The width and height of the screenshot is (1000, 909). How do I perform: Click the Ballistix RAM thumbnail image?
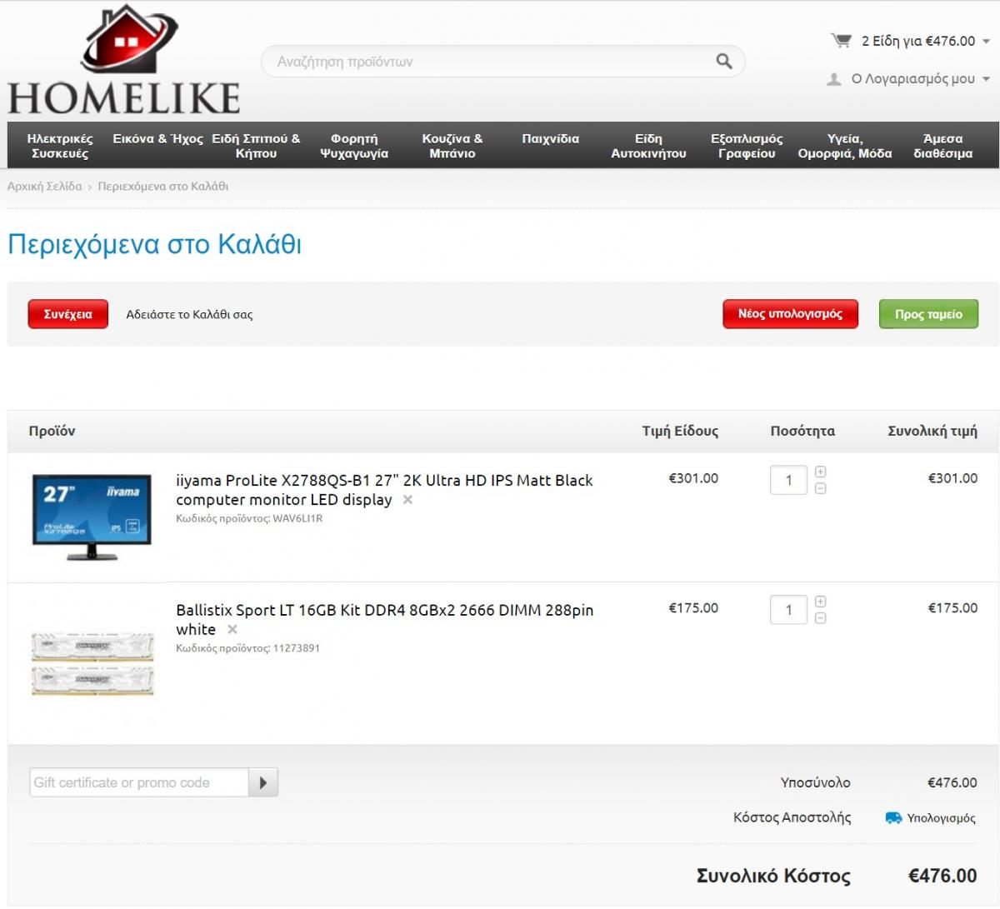(x=92, y=663)
